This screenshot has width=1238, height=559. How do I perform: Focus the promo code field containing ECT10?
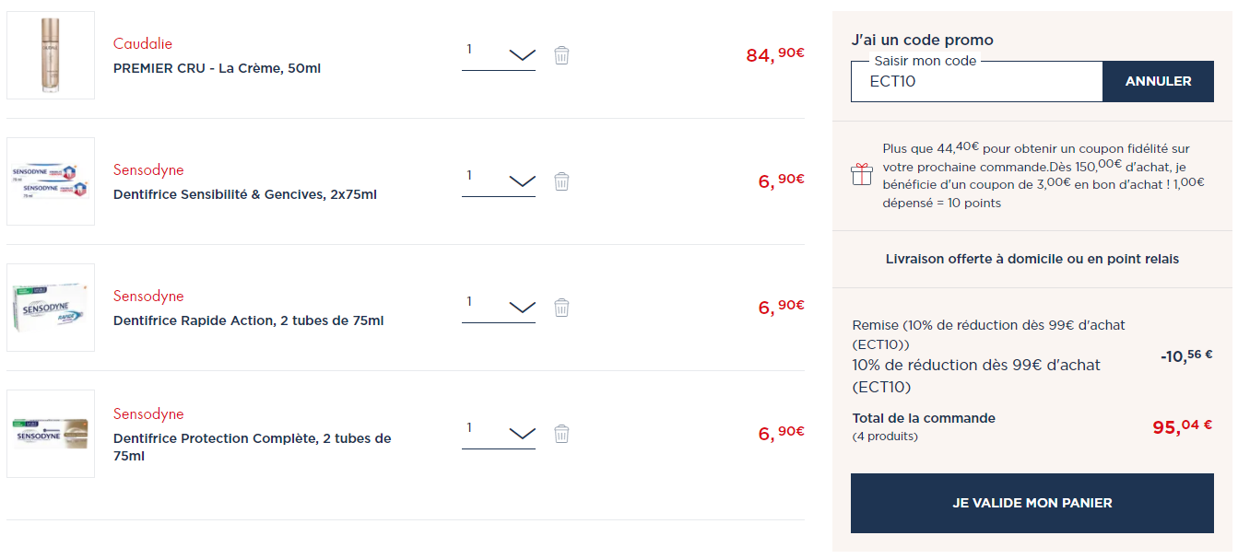point(976,82)
